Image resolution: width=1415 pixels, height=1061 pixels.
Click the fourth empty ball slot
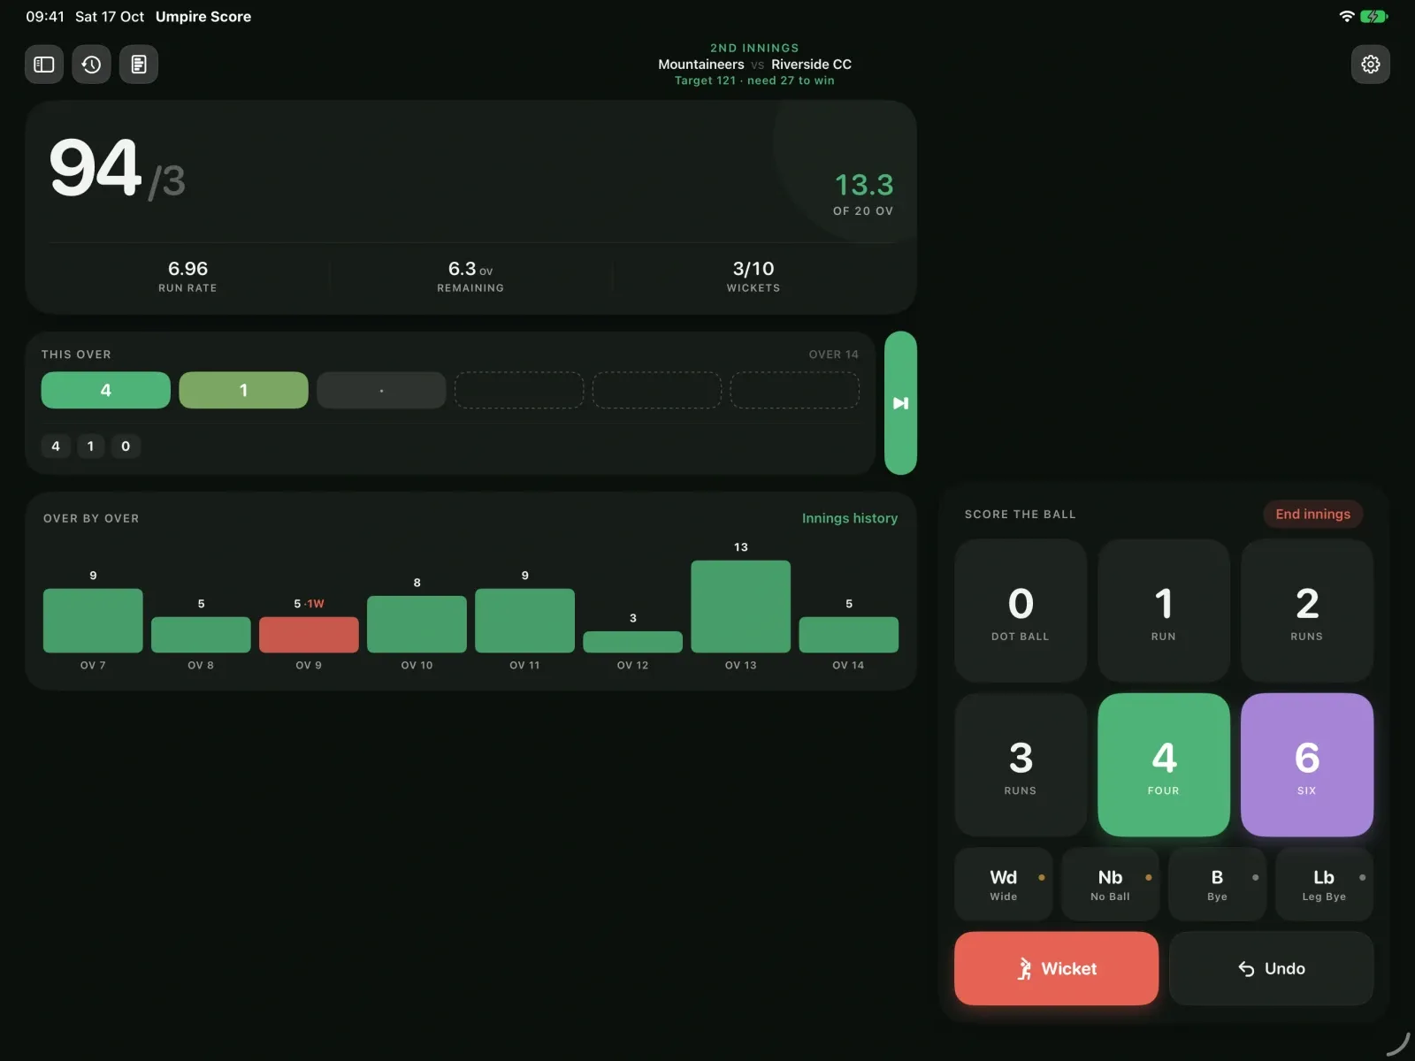[x=519, y=390]
